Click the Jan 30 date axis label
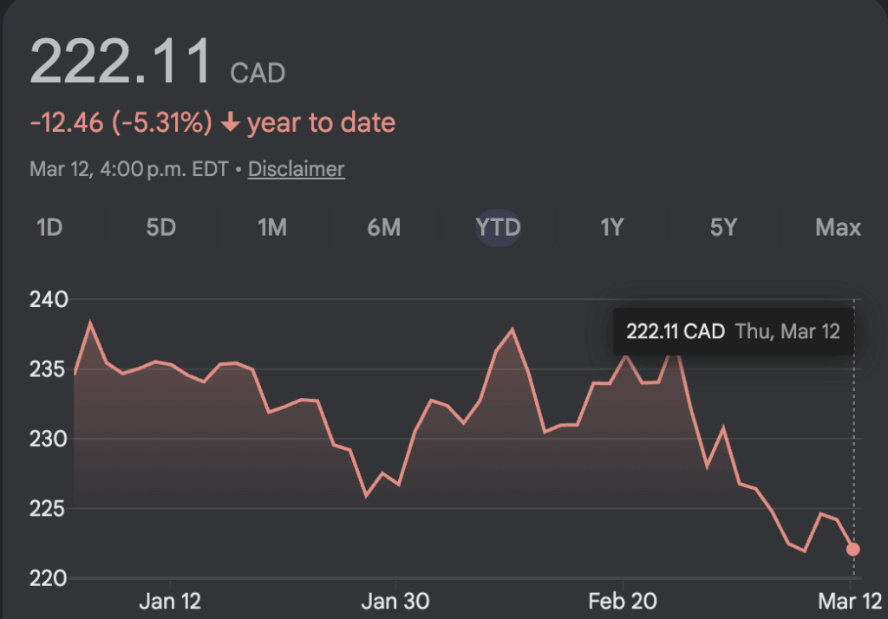Screen dimensions: 888x619 (x=395, y=601)
